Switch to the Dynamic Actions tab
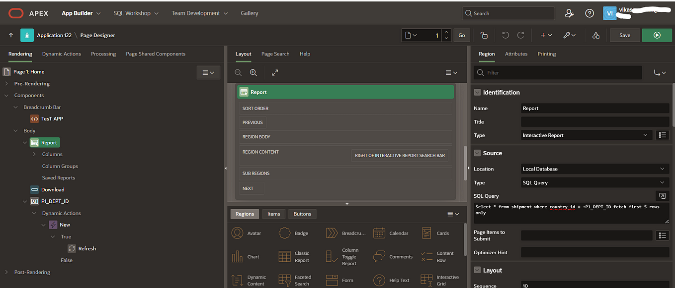 (x=62, y=54)
